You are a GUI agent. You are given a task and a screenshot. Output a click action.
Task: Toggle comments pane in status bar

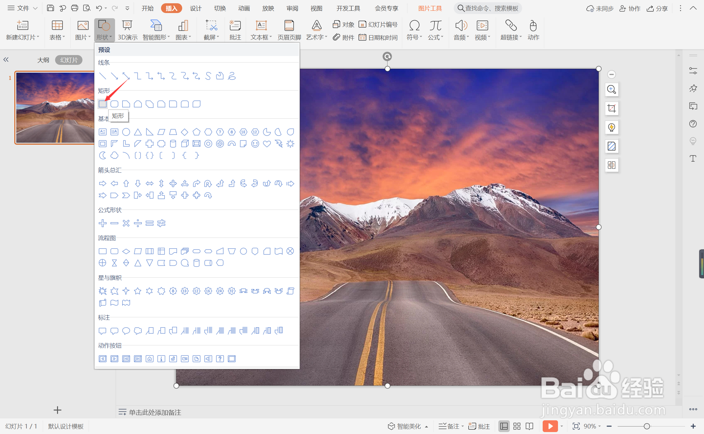pyautogui.click(x=479, y=426)
